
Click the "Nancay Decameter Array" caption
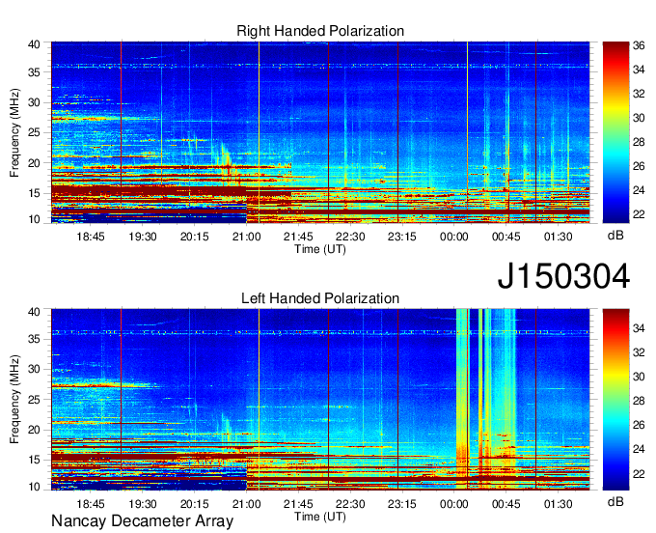142,520
